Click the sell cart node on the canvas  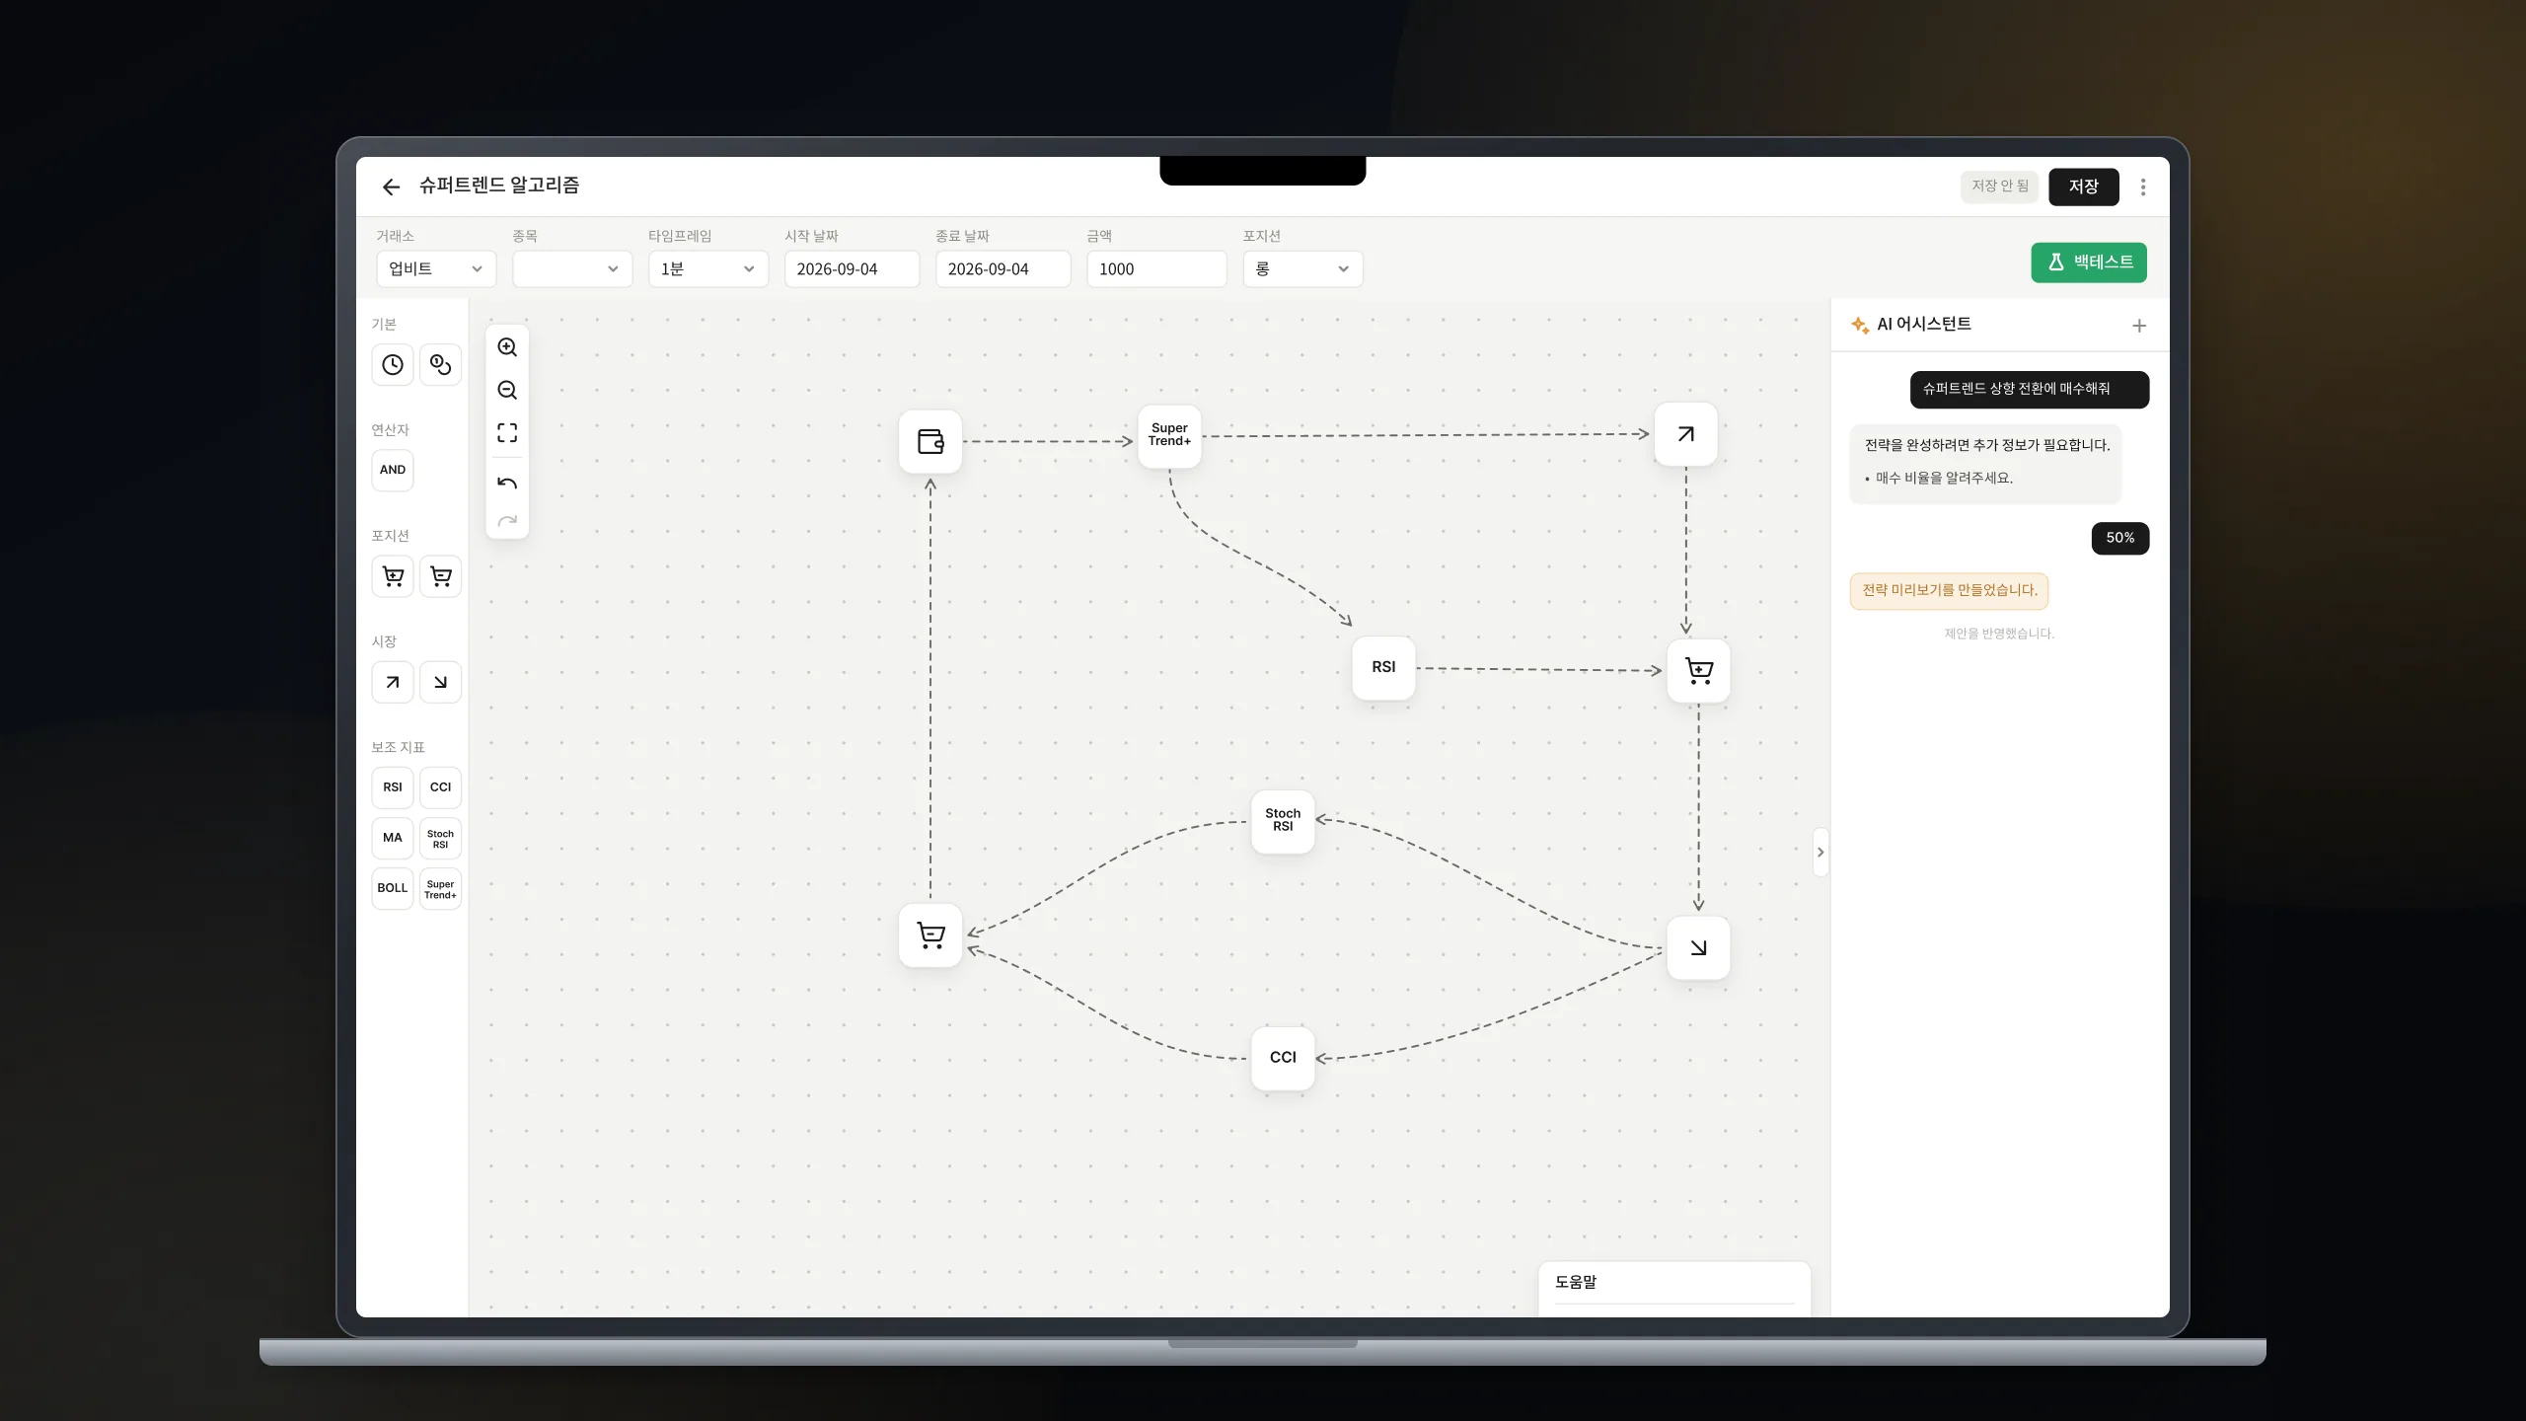point(930,935)
